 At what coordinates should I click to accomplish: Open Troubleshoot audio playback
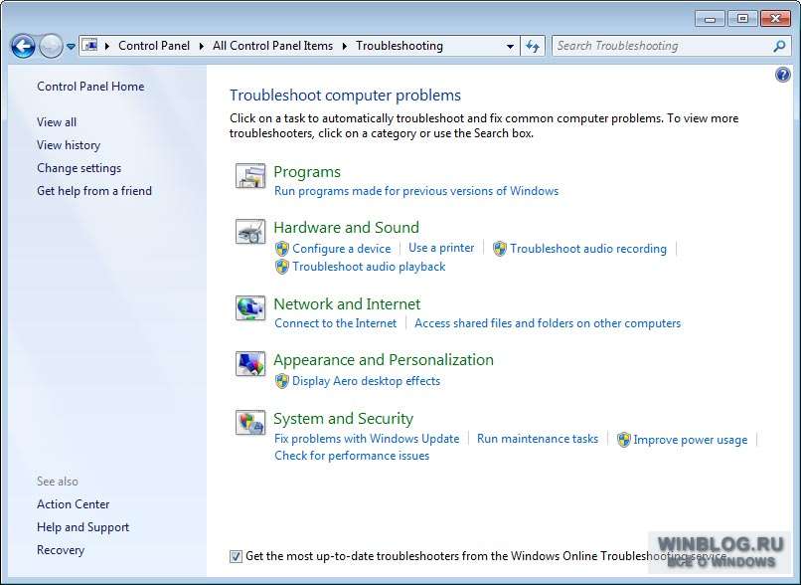pos(369,267)
